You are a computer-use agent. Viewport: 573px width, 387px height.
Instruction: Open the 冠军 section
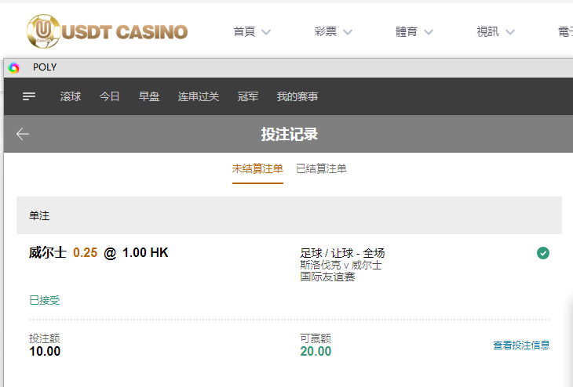coord(248,96)
